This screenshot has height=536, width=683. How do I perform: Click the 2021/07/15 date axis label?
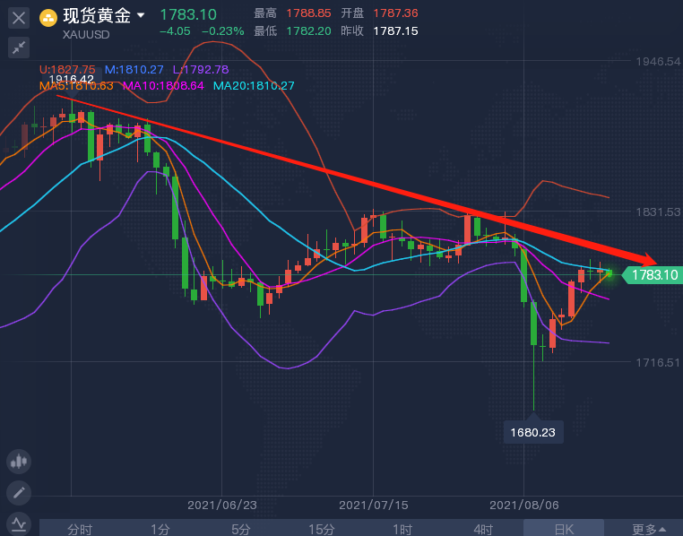click(374, 506)
